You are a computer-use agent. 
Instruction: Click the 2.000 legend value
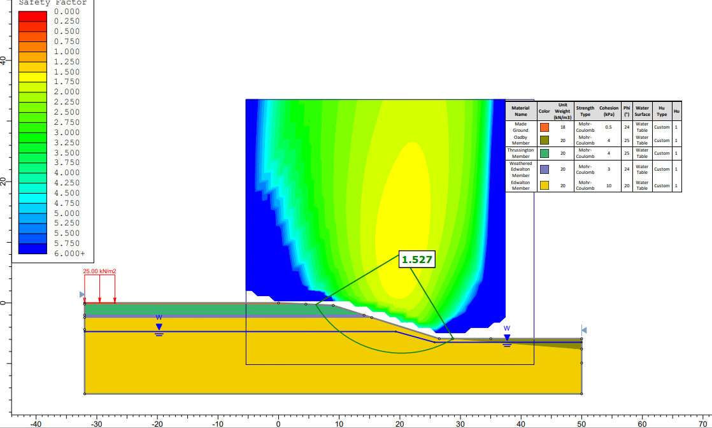(67, 92)
